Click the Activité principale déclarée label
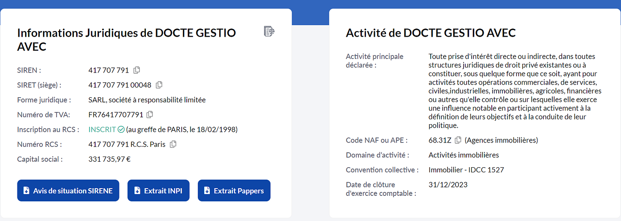 click(374, 61)
